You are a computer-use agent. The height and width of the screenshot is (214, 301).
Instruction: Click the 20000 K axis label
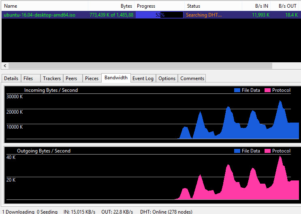(15, 112)
